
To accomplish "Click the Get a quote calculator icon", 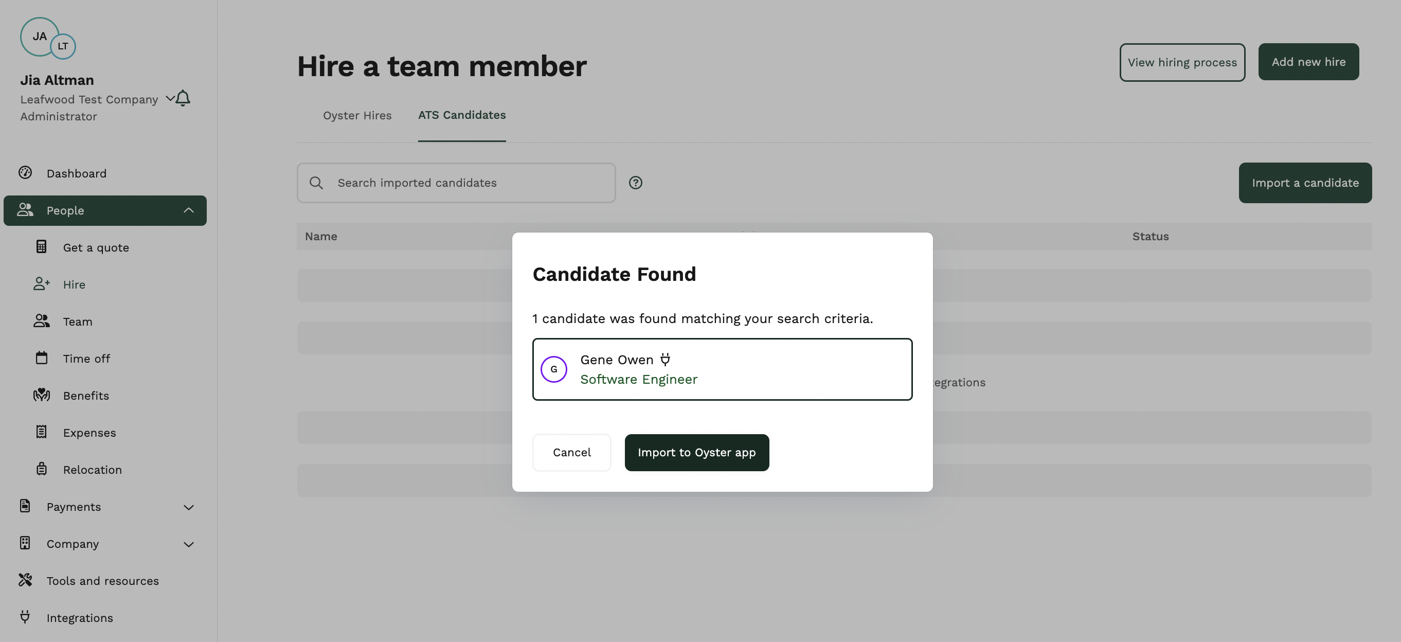I will (x=41, y=247).
